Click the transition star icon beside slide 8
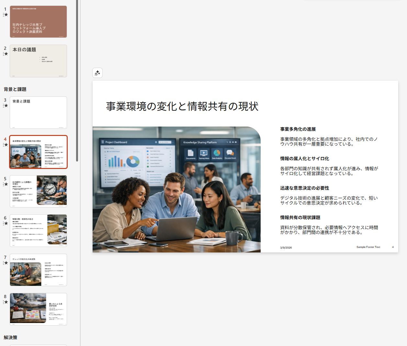 point(6,302)
